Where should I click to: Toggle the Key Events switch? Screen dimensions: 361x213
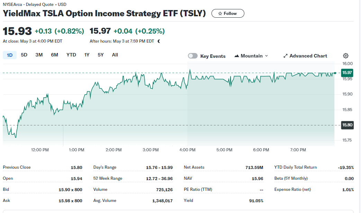pyautogui.click(x=193, y=56)
